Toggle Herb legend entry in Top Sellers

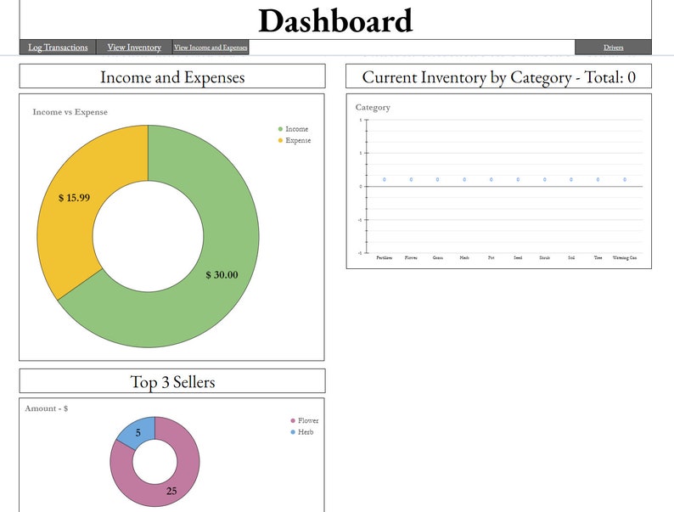301,432
